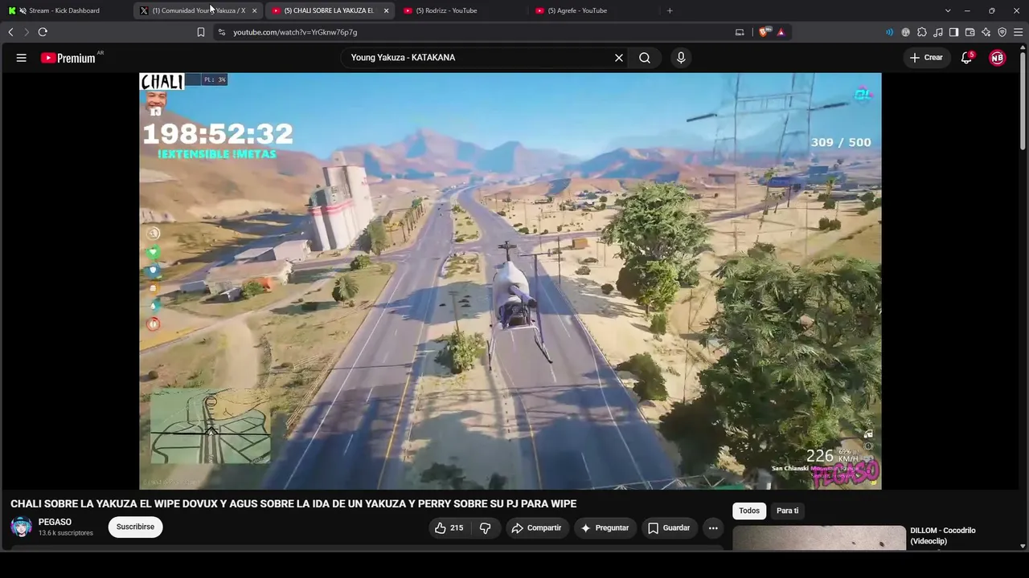
Task: Open Leo AI sparkle icon
Action: (986, 32)
